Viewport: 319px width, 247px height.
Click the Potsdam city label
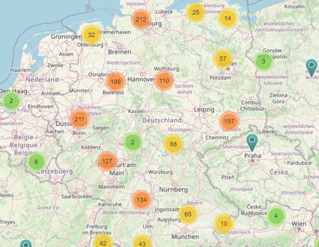pyautogui.click(x=220, y=77)
